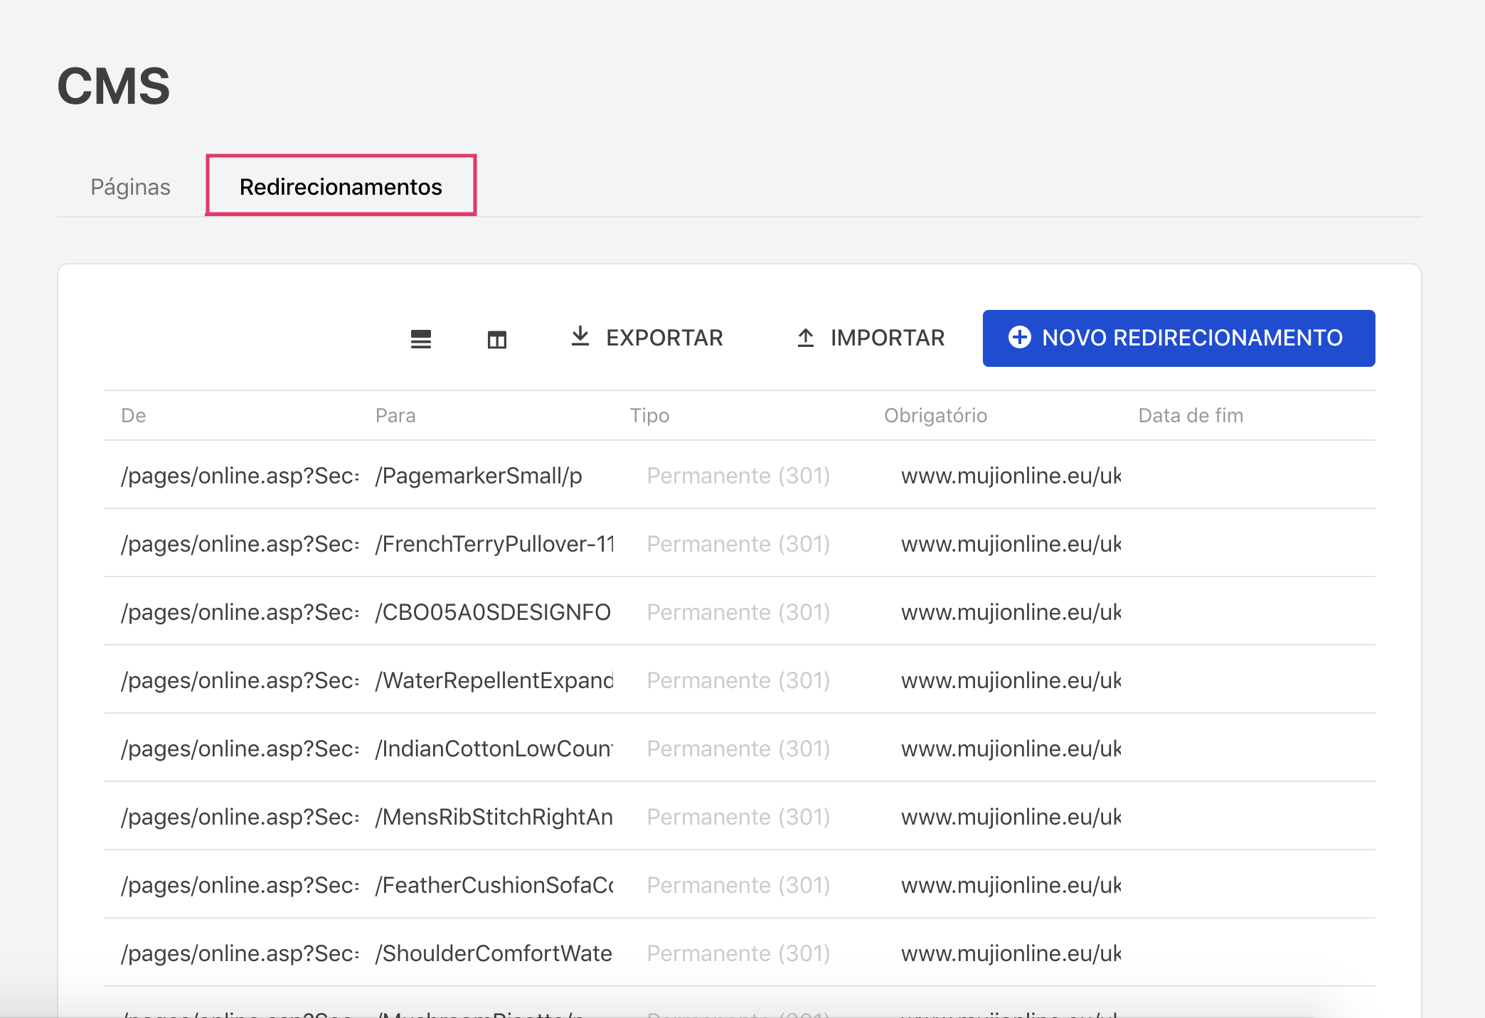Sort by the De column header
Screen dimensions: 1485x1018
[134, 415]
